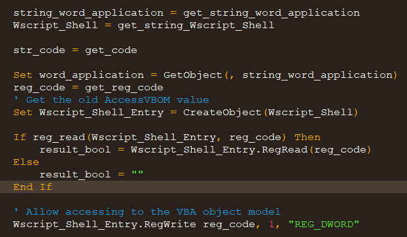The image size is (407, 237).
Task: Click the Then keyword
Action: click(308, 137)
